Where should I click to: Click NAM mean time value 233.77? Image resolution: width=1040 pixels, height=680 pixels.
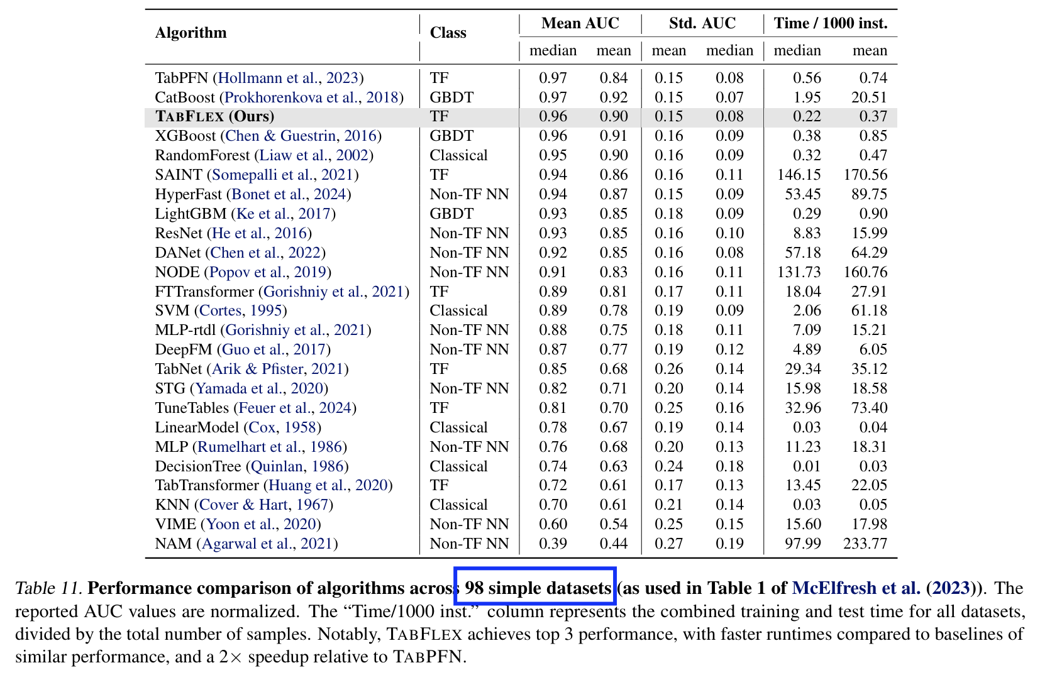coord(866,544)
